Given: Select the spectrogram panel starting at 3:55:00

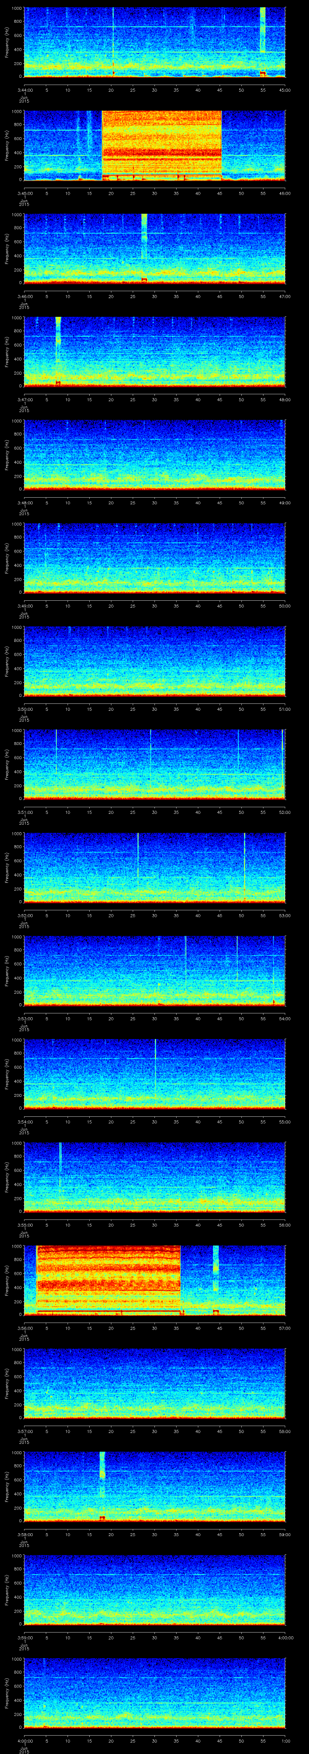Looking at the screenshot, I should tap(155, 1177).
